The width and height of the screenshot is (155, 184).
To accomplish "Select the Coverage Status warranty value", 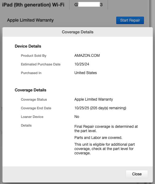I will tap(93, 99).
